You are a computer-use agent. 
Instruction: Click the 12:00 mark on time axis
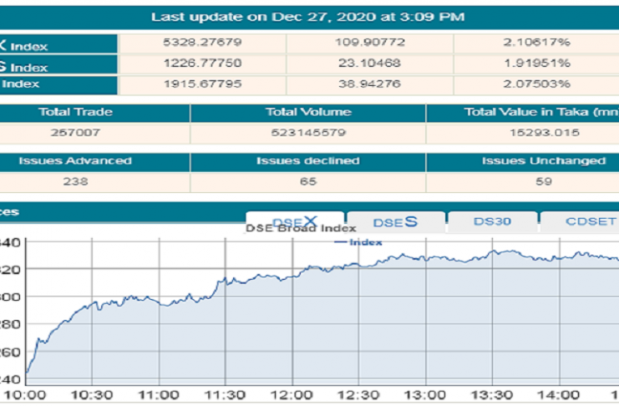(292, 394)
